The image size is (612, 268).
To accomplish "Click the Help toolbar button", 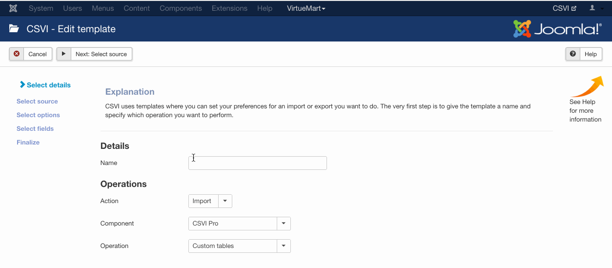I will [x=584, y=54].
